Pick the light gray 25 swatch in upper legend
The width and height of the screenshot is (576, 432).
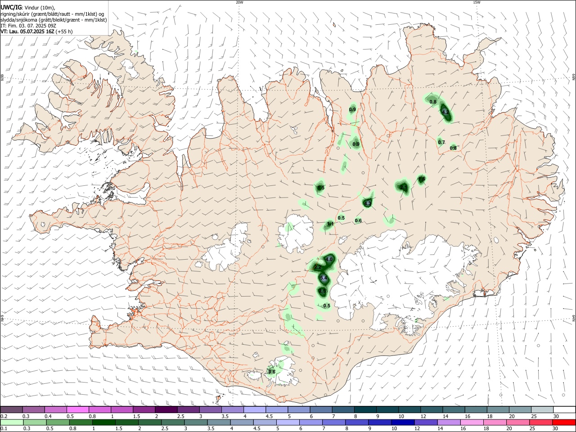(542, 409)
